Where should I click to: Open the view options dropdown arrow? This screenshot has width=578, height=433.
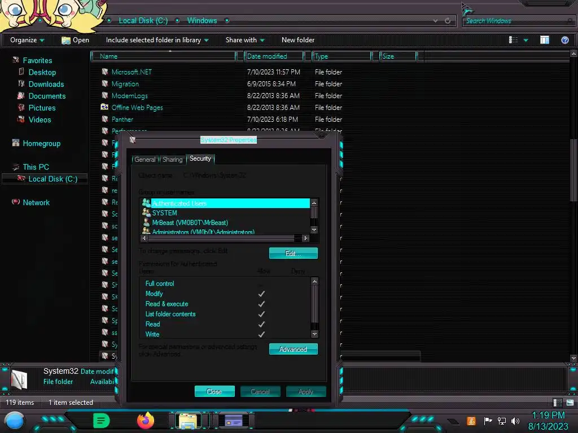tap(526, 40)
